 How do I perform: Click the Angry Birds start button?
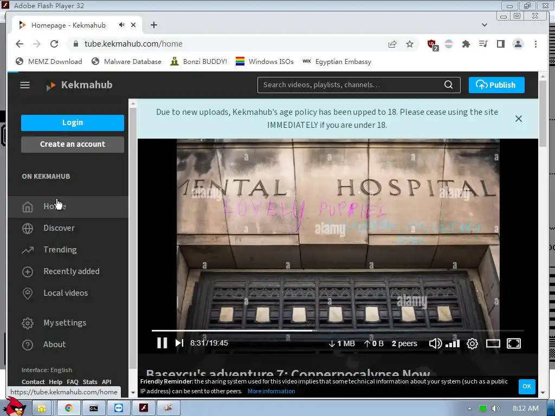click(x=16, y=407)
